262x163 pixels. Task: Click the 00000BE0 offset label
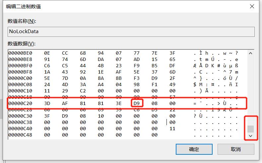pyautogui.click(x=20, y=53)
